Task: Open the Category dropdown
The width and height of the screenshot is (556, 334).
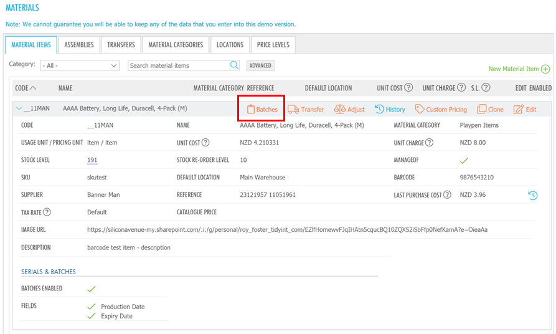Action: tap(80, 65)
